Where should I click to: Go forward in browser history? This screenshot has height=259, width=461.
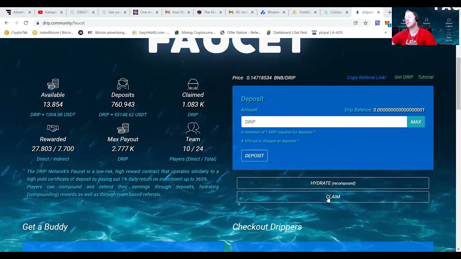[16, 23]
